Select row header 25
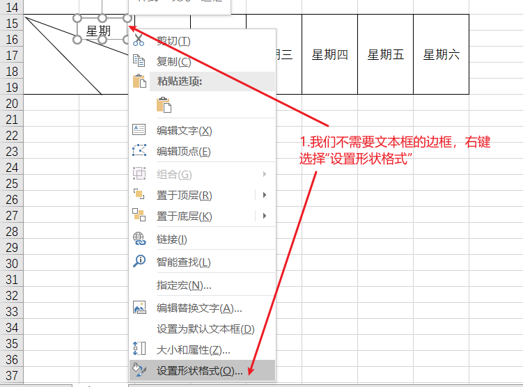 pyautogui.click(x=12, y=184)
